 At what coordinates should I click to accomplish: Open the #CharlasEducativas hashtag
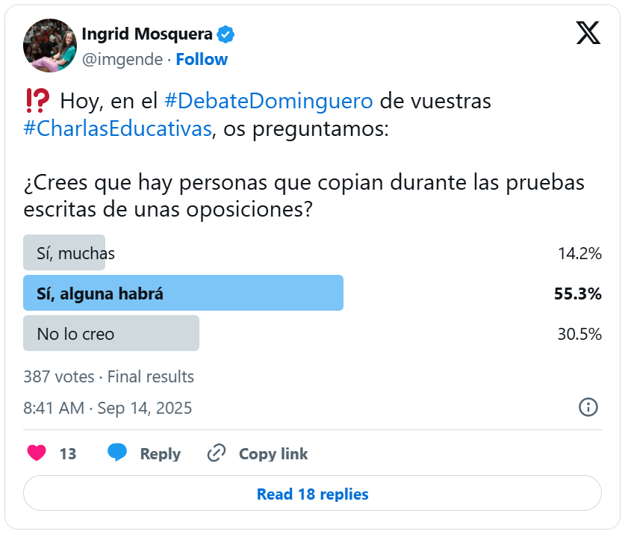click(118, 128)
